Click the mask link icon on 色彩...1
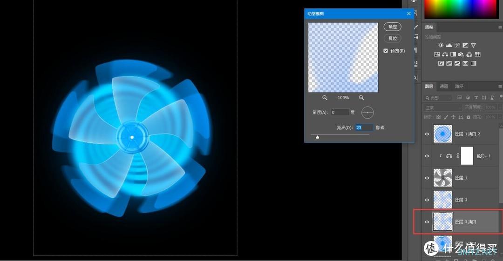The width and height of the screenshot is (503, 261). [458, 156]
